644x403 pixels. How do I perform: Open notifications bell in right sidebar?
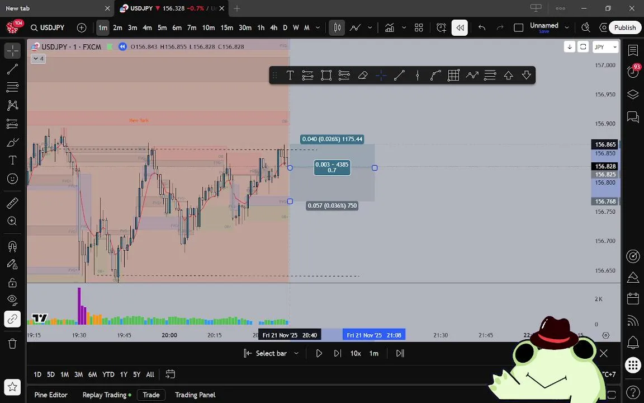tap(633, 342)
